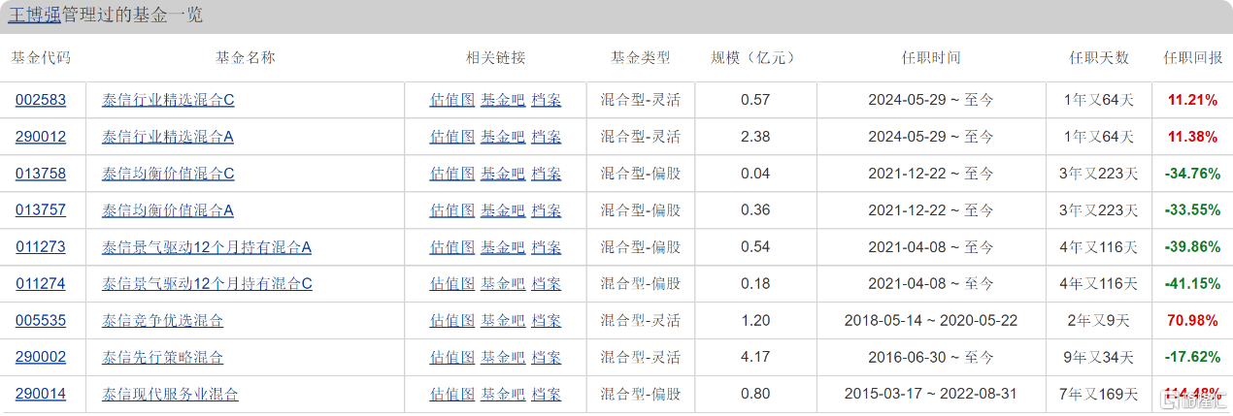View 估值图 for 泰信行业精选混合A
Screen dimensions: 1233x416
[x=452, y=137]
